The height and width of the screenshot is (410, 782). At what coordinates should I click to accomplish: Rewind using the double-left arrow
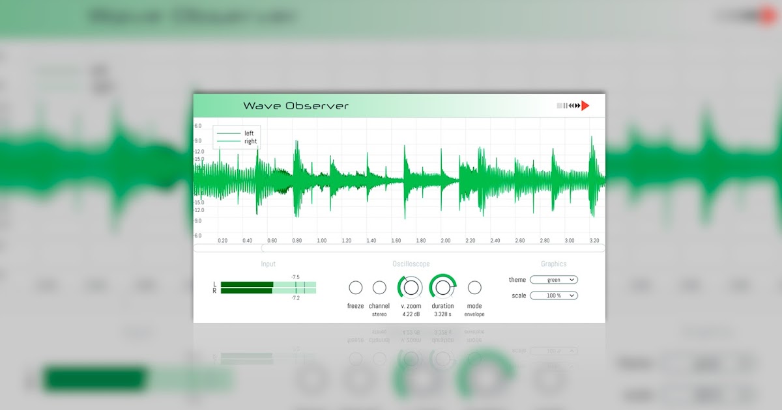(572, 105)
